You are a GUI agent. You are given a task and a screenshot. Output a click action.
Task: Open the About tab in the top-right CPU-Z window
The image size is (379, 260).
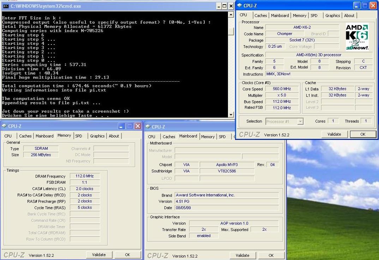point(349,16)
